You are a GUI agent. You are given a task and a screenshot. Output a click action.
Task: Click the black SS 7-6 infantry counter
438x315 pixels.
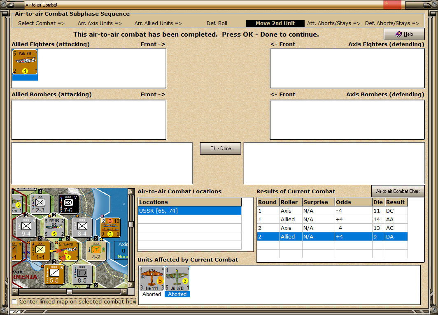coord(68,204)
